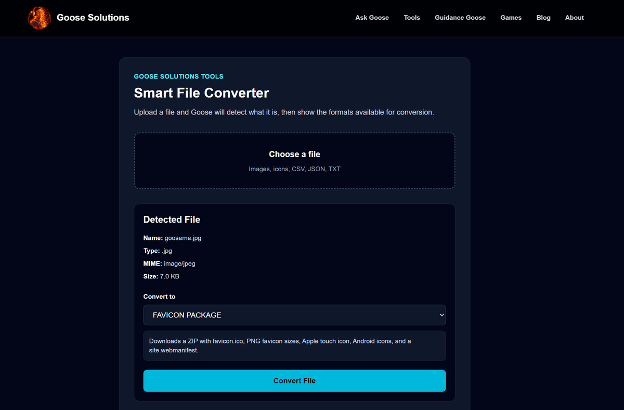Open the Ask Goose nav item

point(372,18)
